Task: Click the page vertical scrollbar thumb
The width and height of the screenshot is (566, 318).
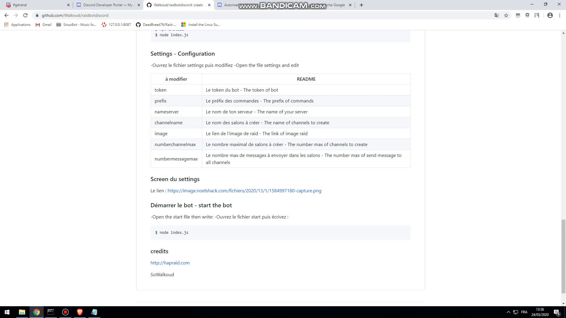Action: click(563, 256)
